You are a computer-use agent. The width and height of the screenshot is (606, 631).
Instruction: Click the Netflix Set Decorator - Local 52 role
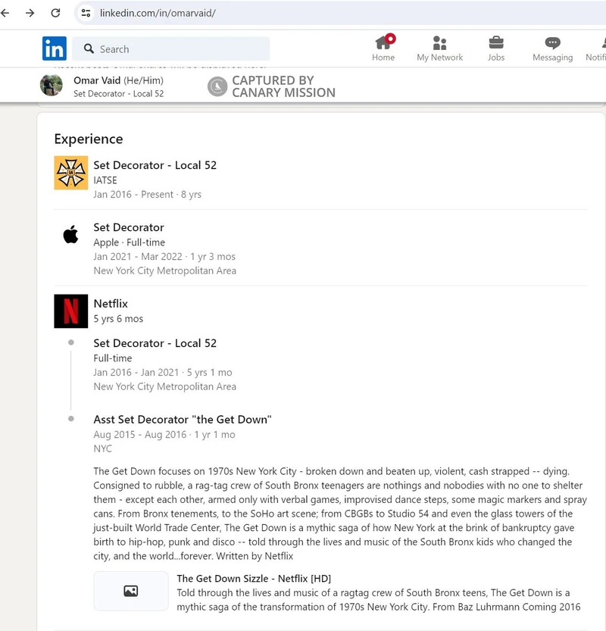(155, 343)
